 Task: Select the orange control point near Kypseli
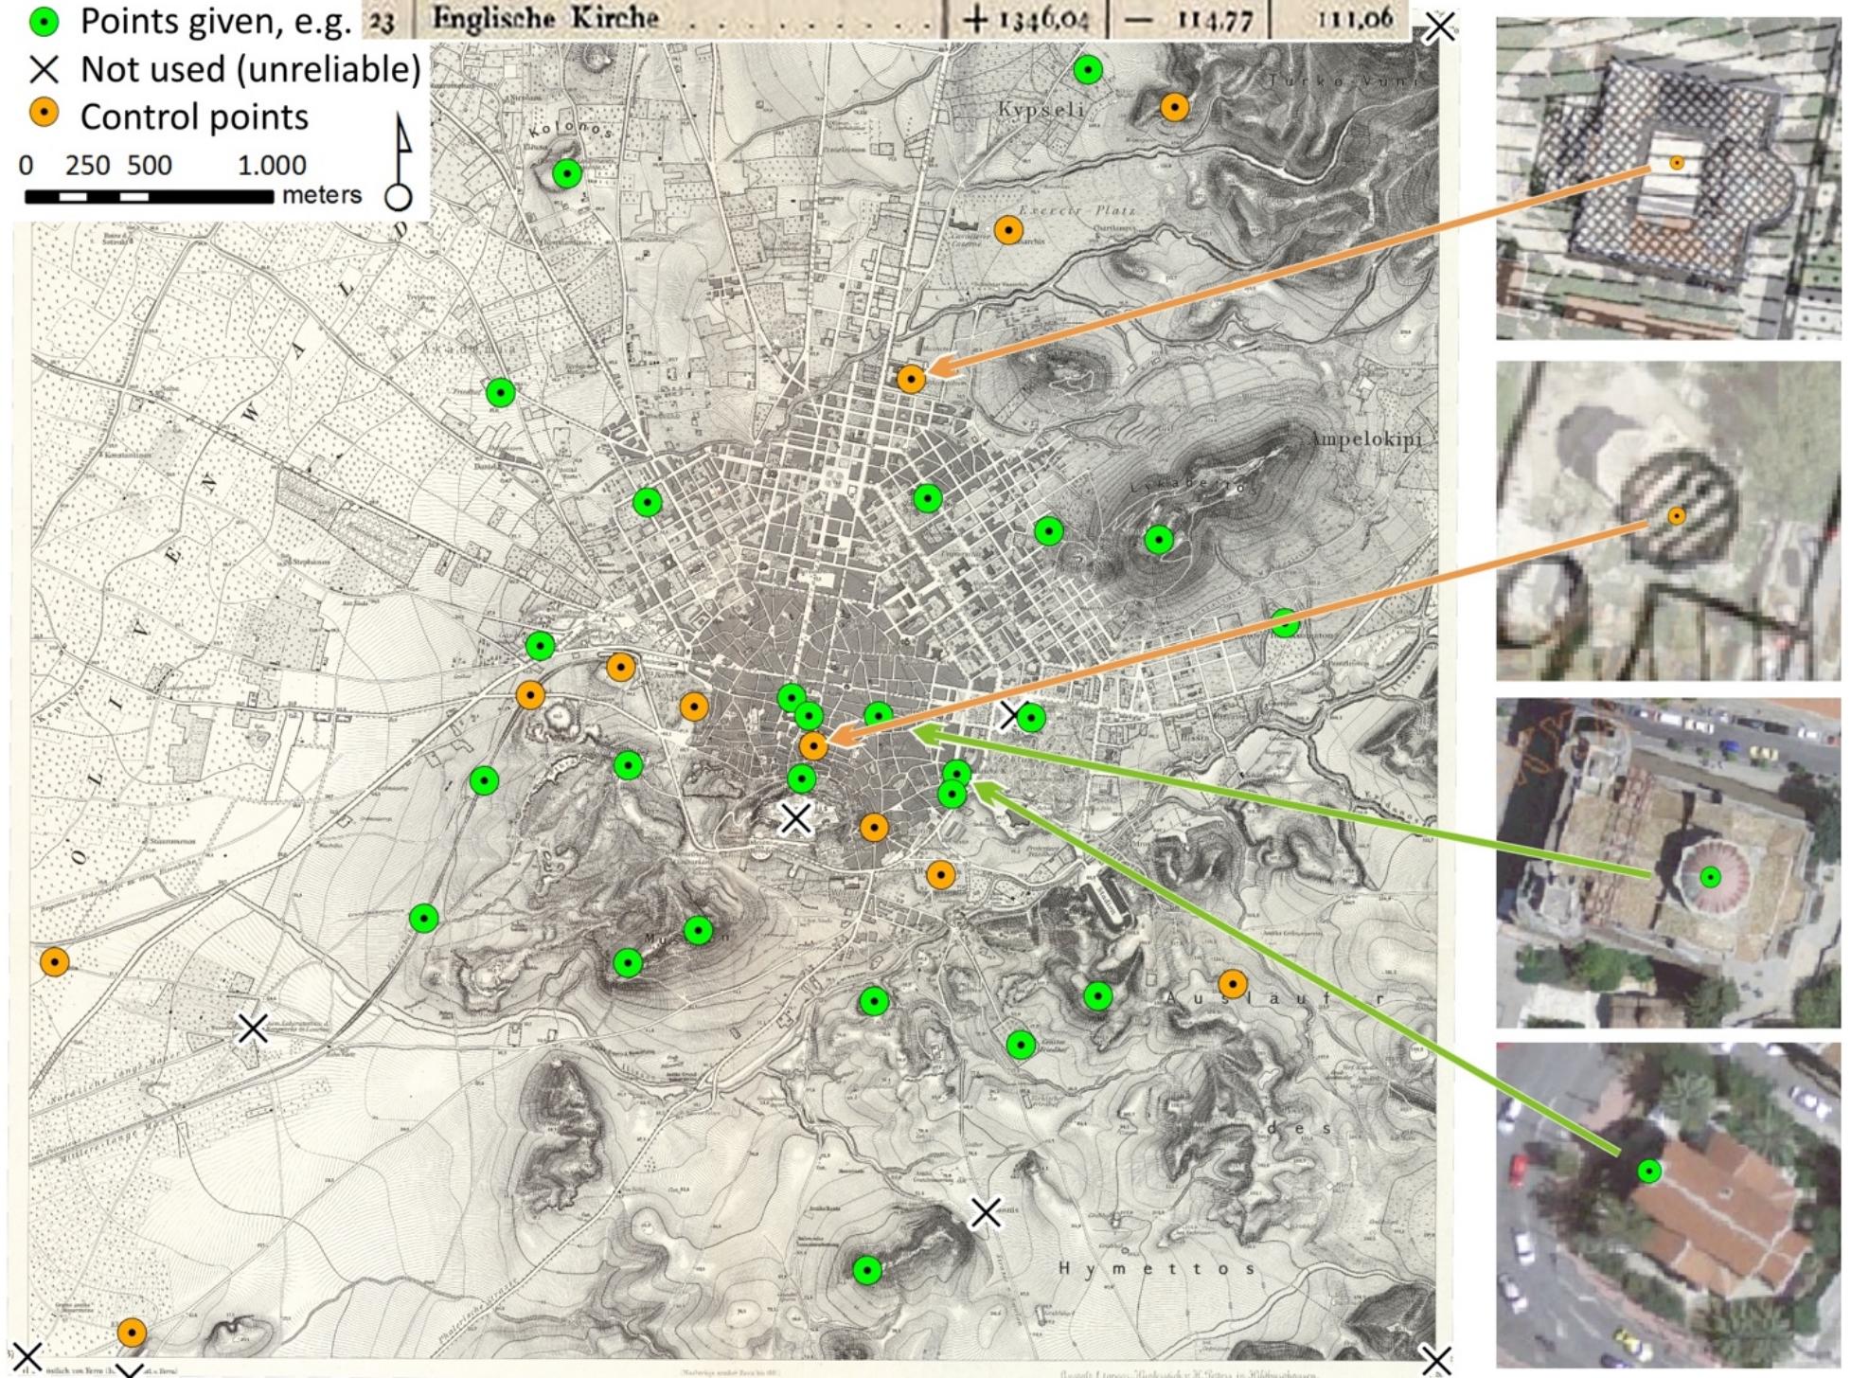1177,107
